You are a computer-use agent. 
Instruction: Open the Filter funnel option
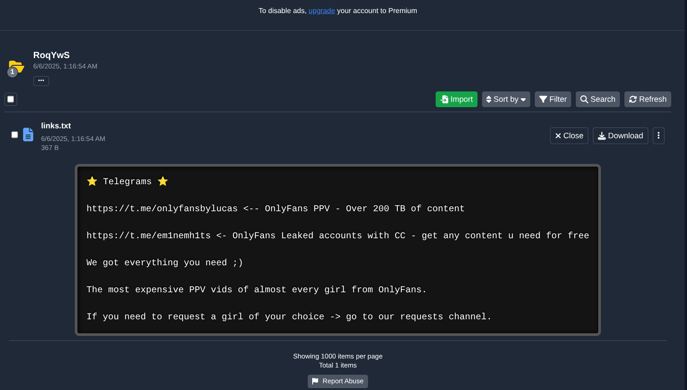click(552, 100)
